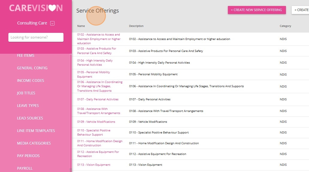The image size is (309, 172).
Task: Click the white '+ CREATE' button beside it
Action: pos(300,10)
